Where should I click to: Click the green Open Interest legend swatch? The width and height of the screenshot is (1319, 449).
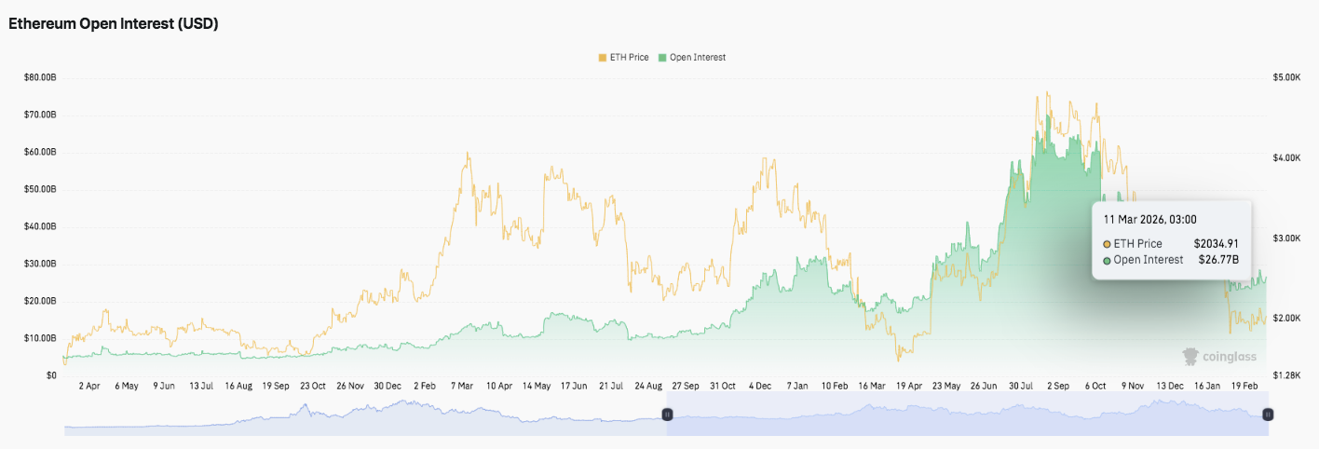pyautogui.click(x=662, y=58)
